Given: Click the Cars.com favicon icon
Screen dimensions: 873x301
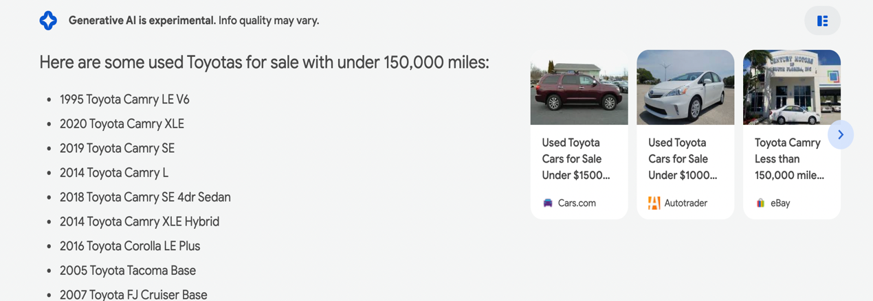Looking at the screenshot, I should click(548, 203).
